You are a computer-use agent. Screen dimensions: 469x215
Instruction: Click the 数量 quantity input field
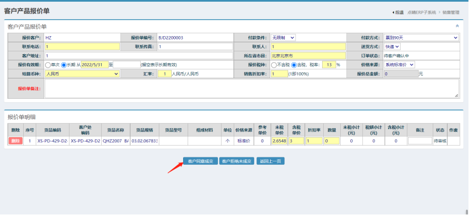(x=332, y=141)
